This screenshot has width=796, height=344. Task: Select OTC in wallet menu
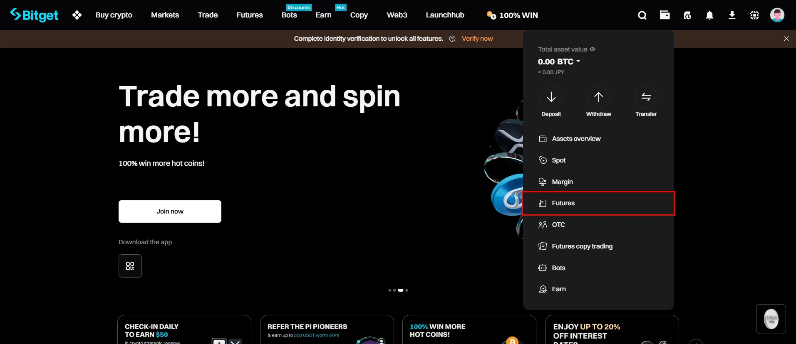click(598, 225)
